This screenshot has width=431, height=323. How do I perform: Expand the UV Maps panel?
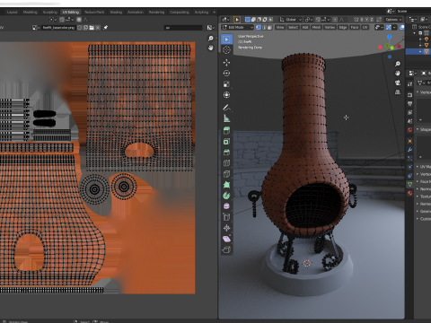[x=418, y=167]
